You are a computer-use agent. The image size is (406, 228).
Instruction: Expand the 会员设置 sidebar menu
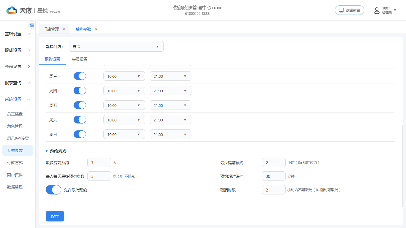[18, 66]
